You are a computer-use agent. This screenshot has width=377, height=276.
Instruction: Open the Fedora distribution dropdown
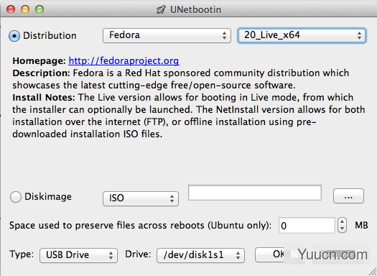tap(167, 35)
